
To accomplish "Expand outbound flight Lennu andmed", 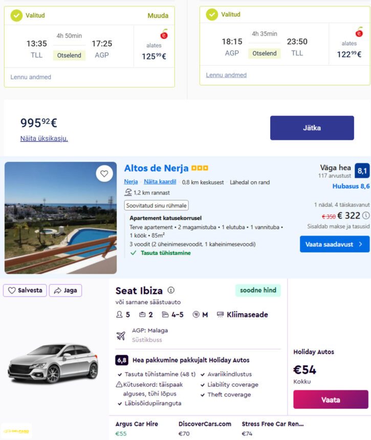I will point(31,77).
